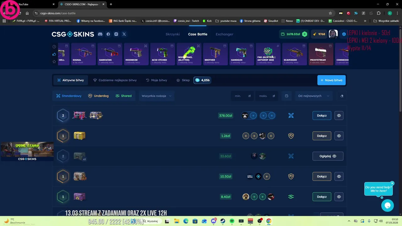Switch to Skrzynki navigation tab
The width and height of the screenshot is (402, 226).
pyautogui.click(x=173, y=34)
